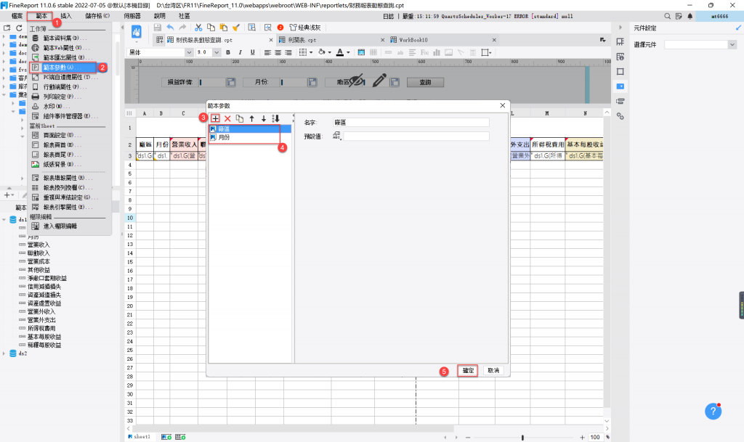Screen dimensions: 744x442
Task: Select center text alignment icon
Action: click(x=278, y=52)
